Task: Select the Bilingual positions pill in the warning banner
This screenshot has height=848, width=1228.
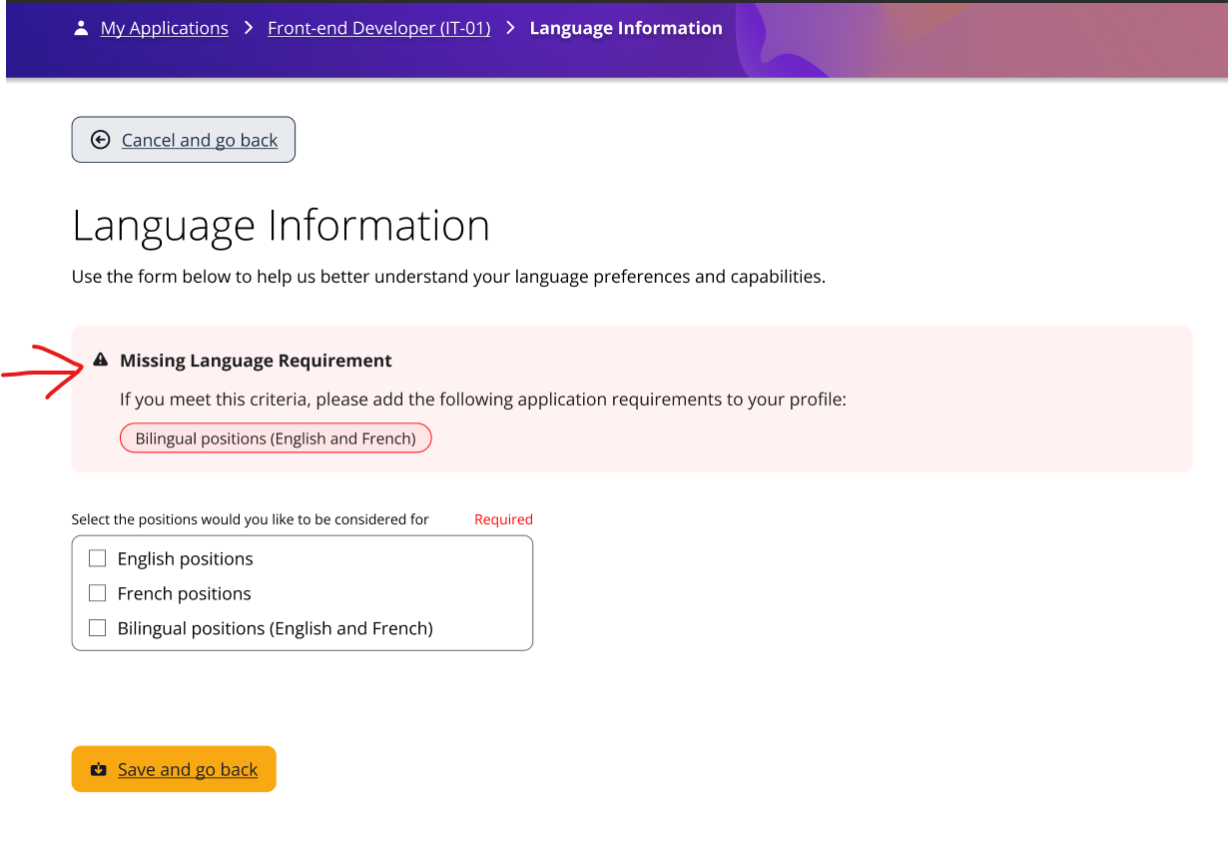Action: point(276,437)
